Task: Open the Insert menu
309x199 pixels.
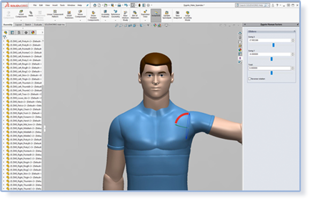Action: pyautogui.click(x=55, y=5)
